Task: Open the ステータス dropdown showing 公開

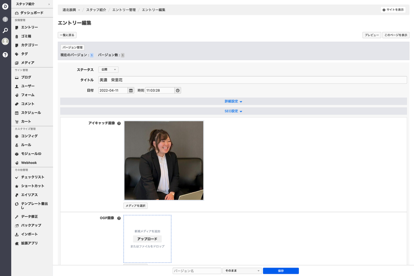Action: pos(108,70)
